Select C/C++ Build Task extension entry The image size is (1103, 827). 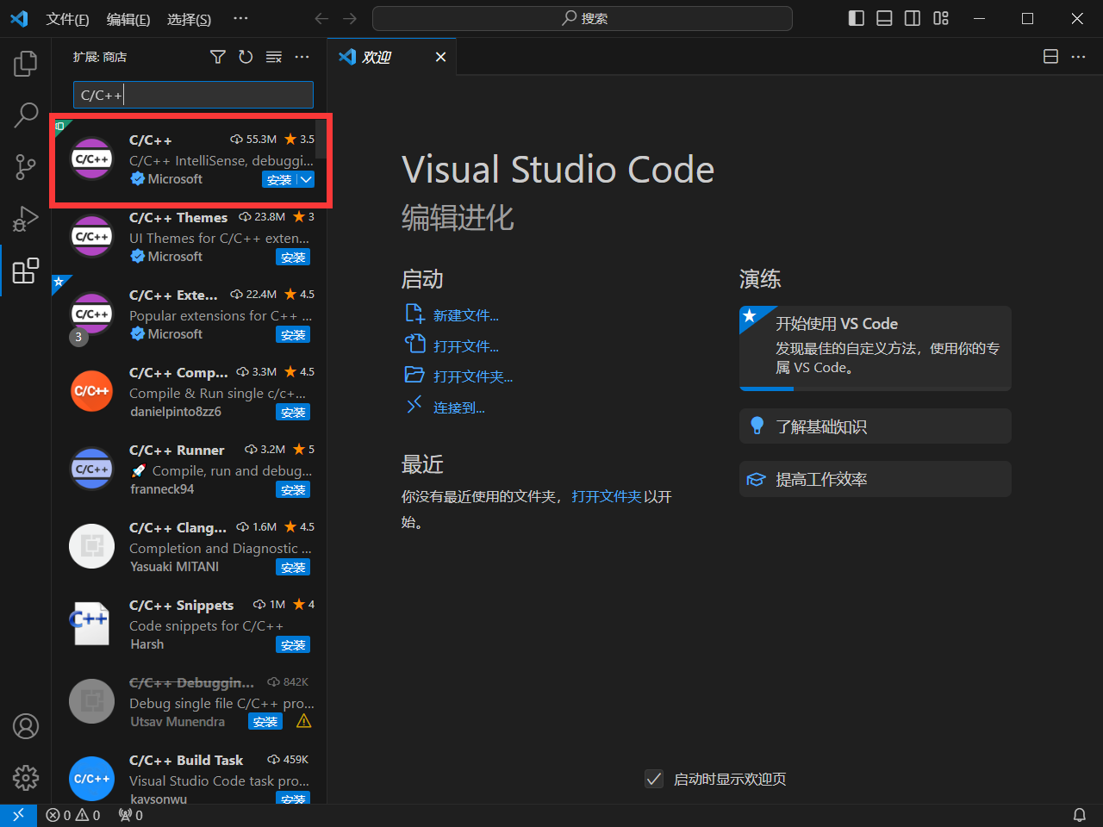(189, 779)
